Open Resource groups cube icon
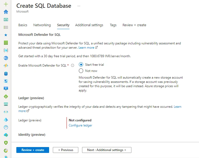The width and height of the screenshot is (199, 158). [6, 50]
